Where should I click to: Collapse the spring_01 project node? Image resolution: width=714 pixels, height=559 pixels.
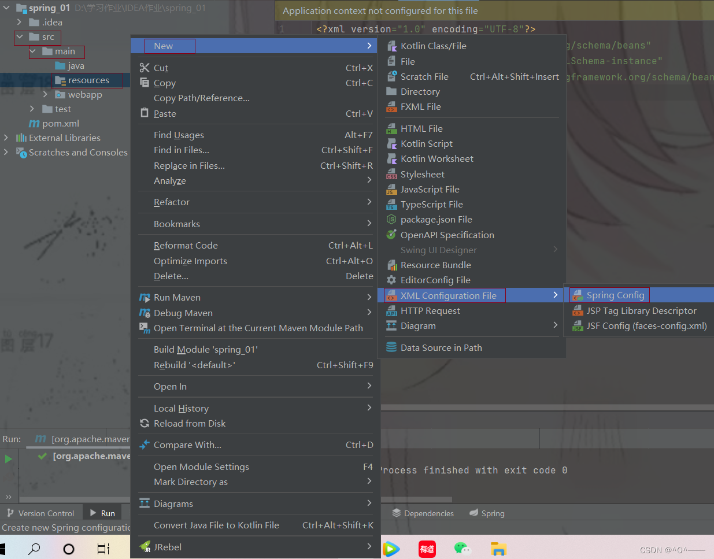(6, 8)
